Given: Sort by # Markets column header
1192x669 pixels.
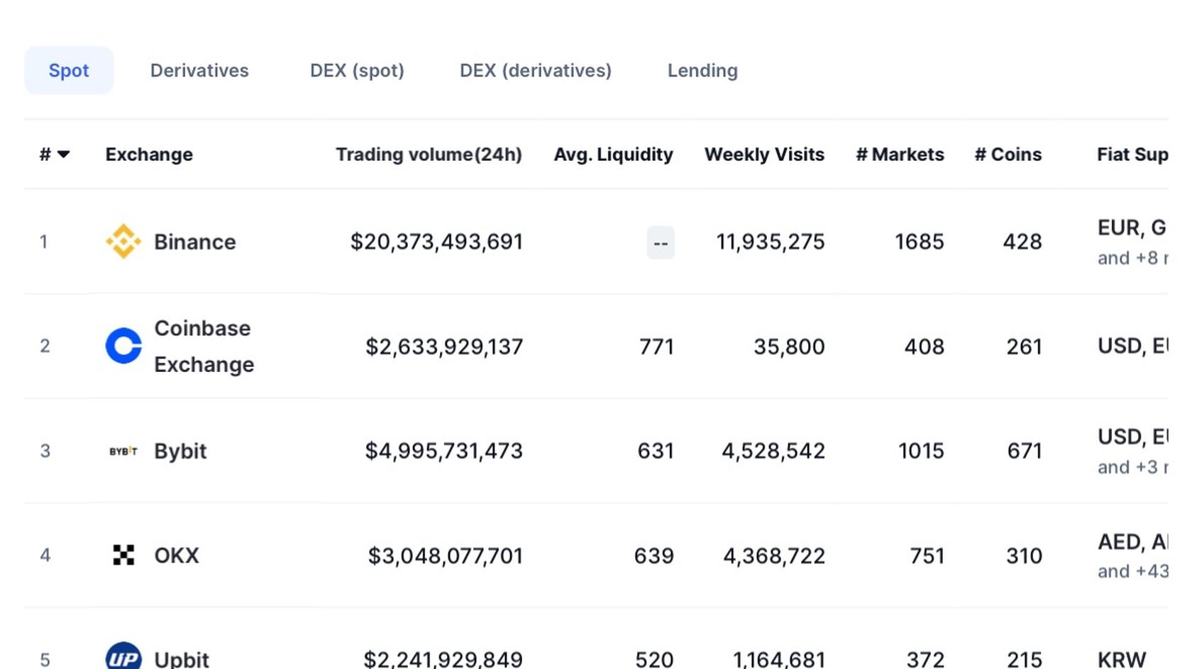Looking at the screenshot, I should 900,154.
